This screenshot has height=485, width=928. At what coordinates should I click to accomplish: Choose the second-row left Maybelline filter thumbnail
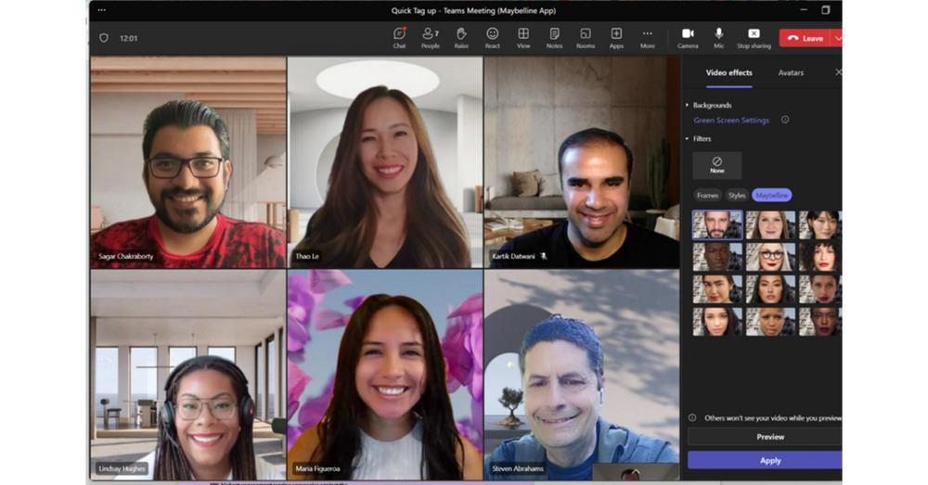point(717,257)
